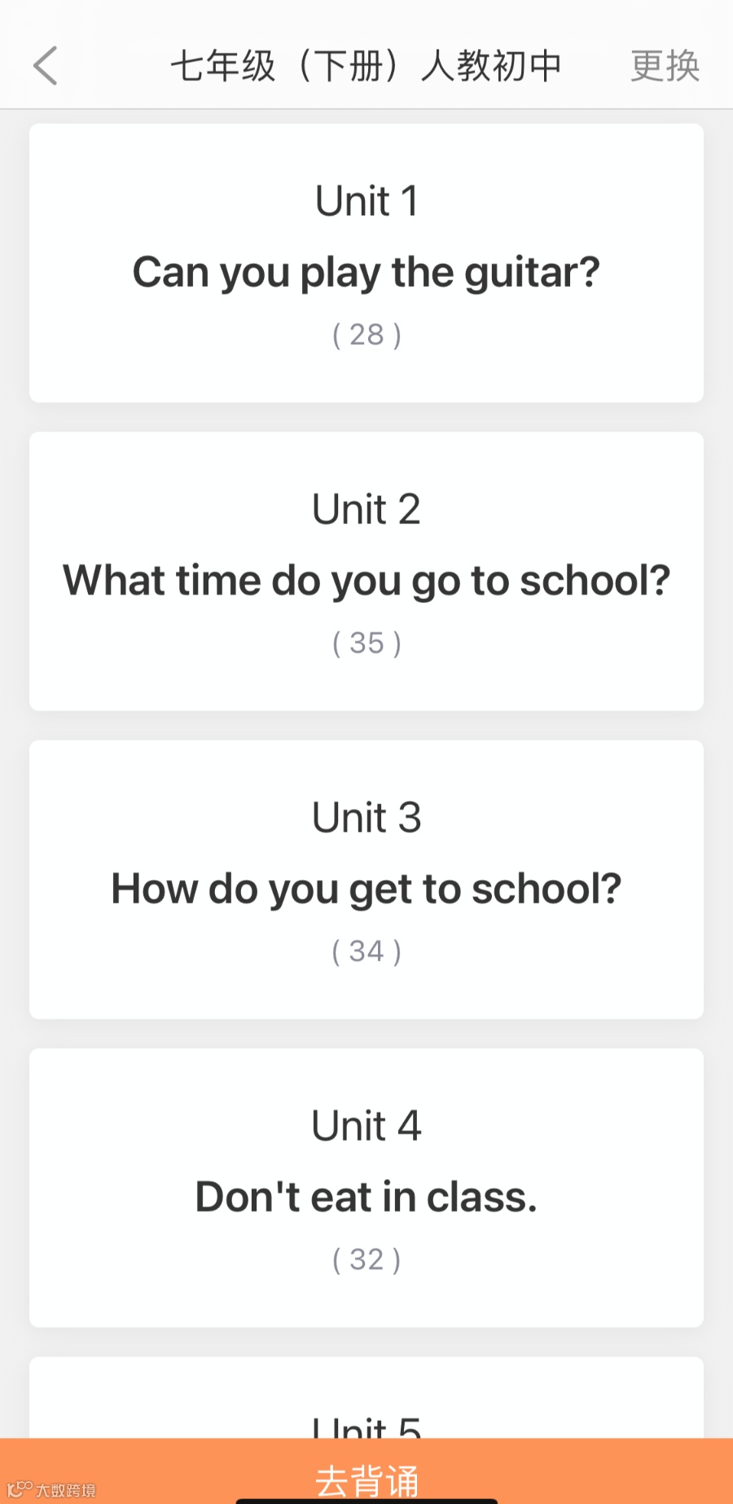Tap the (35) word count label
Screen dimensions: 733x1504
tap(366, 644)
